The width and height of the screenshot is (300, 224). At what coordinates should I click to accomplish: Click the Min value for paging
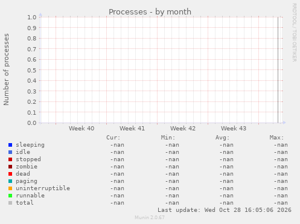point(172,181)
